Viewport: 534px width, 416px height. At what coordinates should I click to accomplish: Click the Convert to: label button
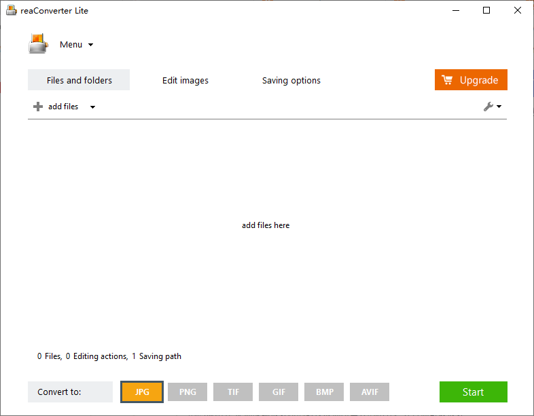pyautogui.click(x=70, y=392)
